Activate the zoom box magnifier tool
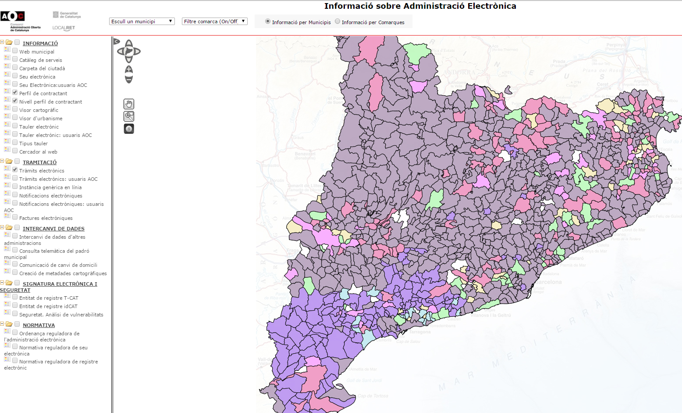The image size is (682, 413). [129, 116]
